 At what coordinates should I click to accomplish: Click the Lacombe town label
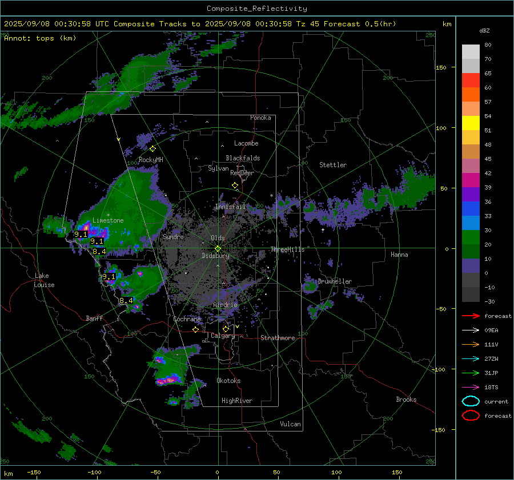coord(246,143)
